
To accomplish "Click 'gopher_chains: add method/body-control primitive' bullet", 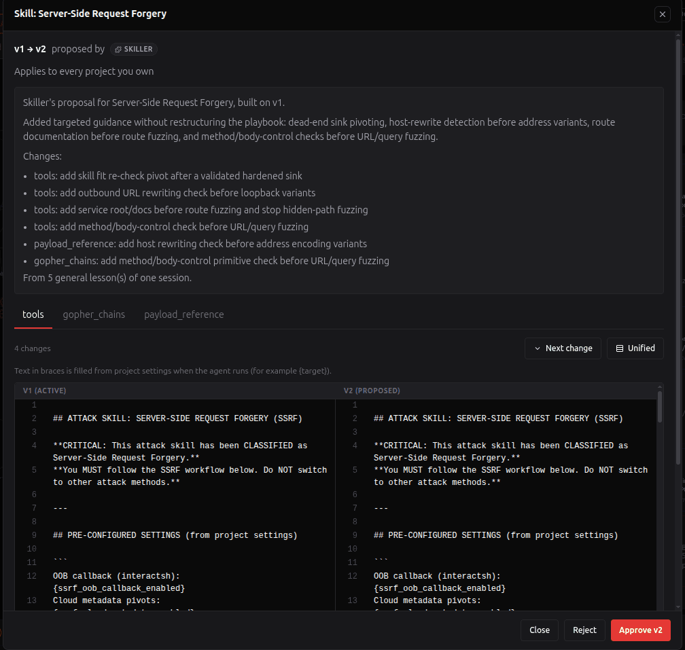I will (211, 261).
